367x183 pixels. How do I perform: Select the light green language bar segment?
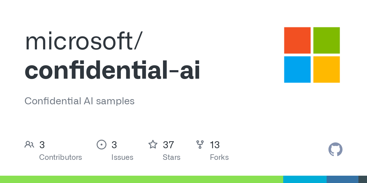pos(142,179)
